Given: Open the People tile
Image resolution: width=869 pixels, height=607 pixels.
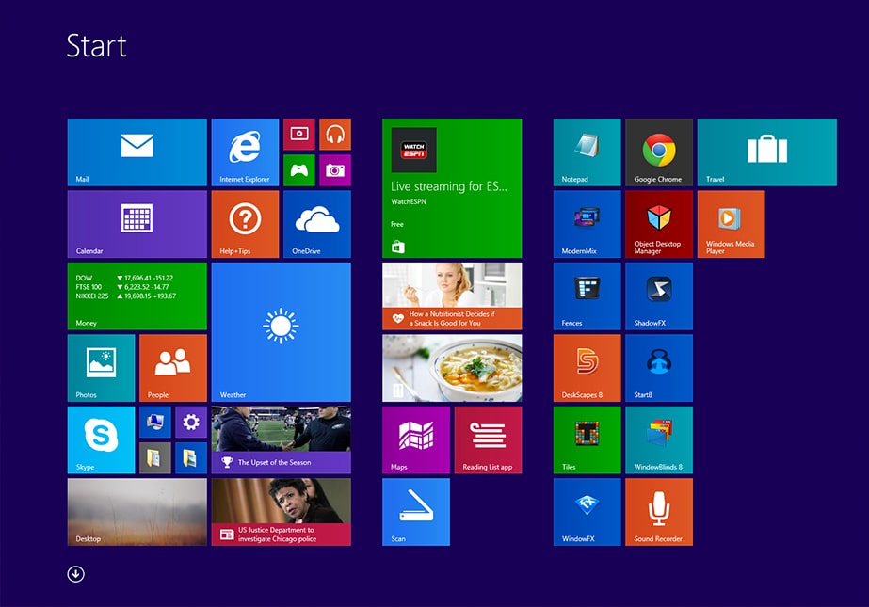Looking at the screenshot, I should [173, 368].
